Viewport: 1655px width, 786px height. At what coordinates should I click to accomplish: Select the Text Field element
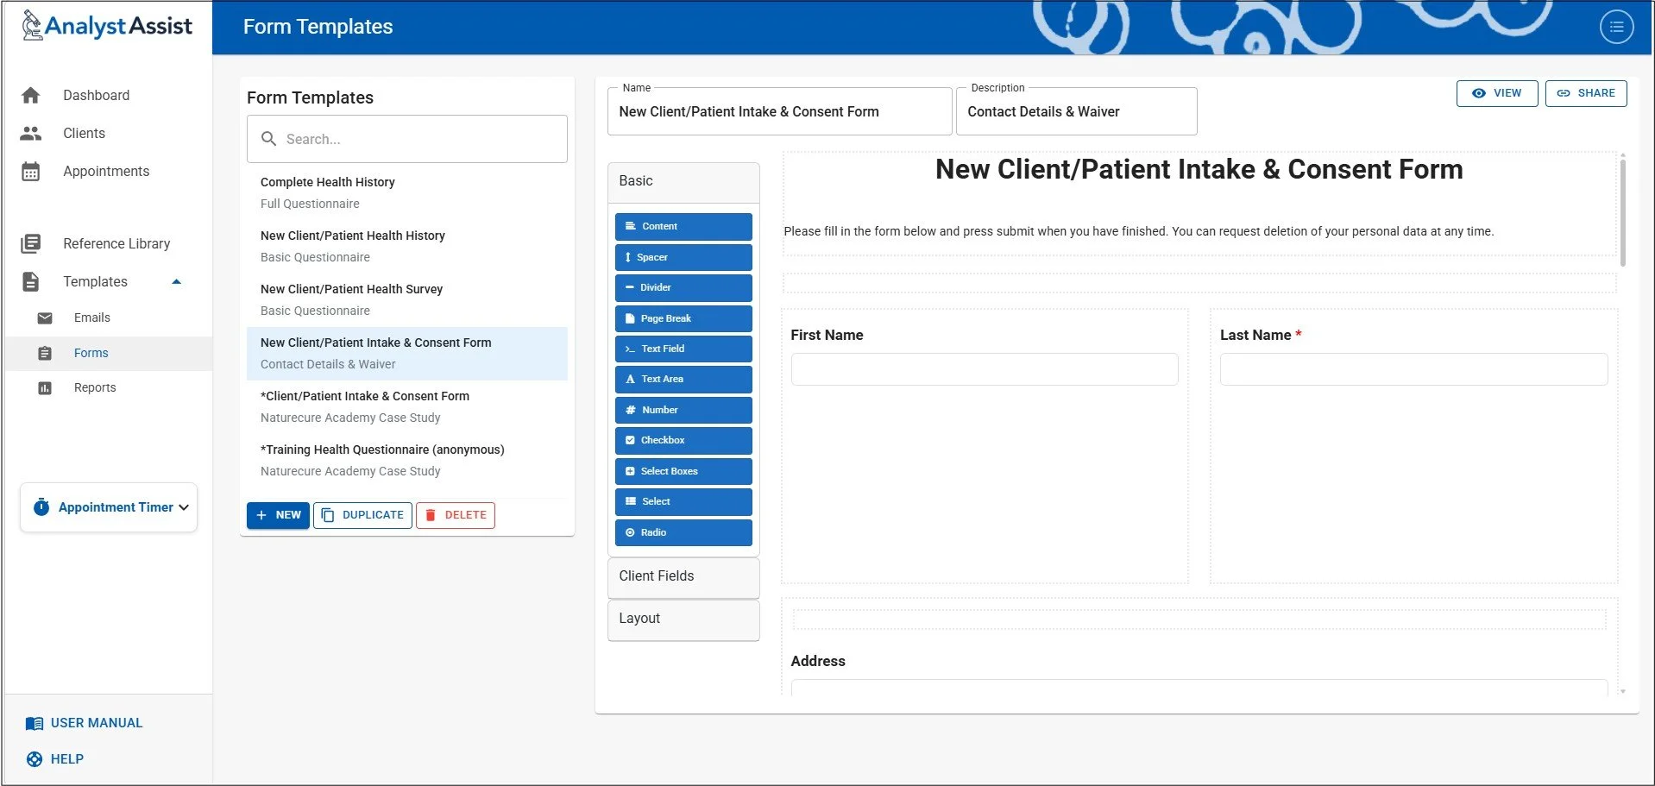pyautogui.click(x=683, y=349)
